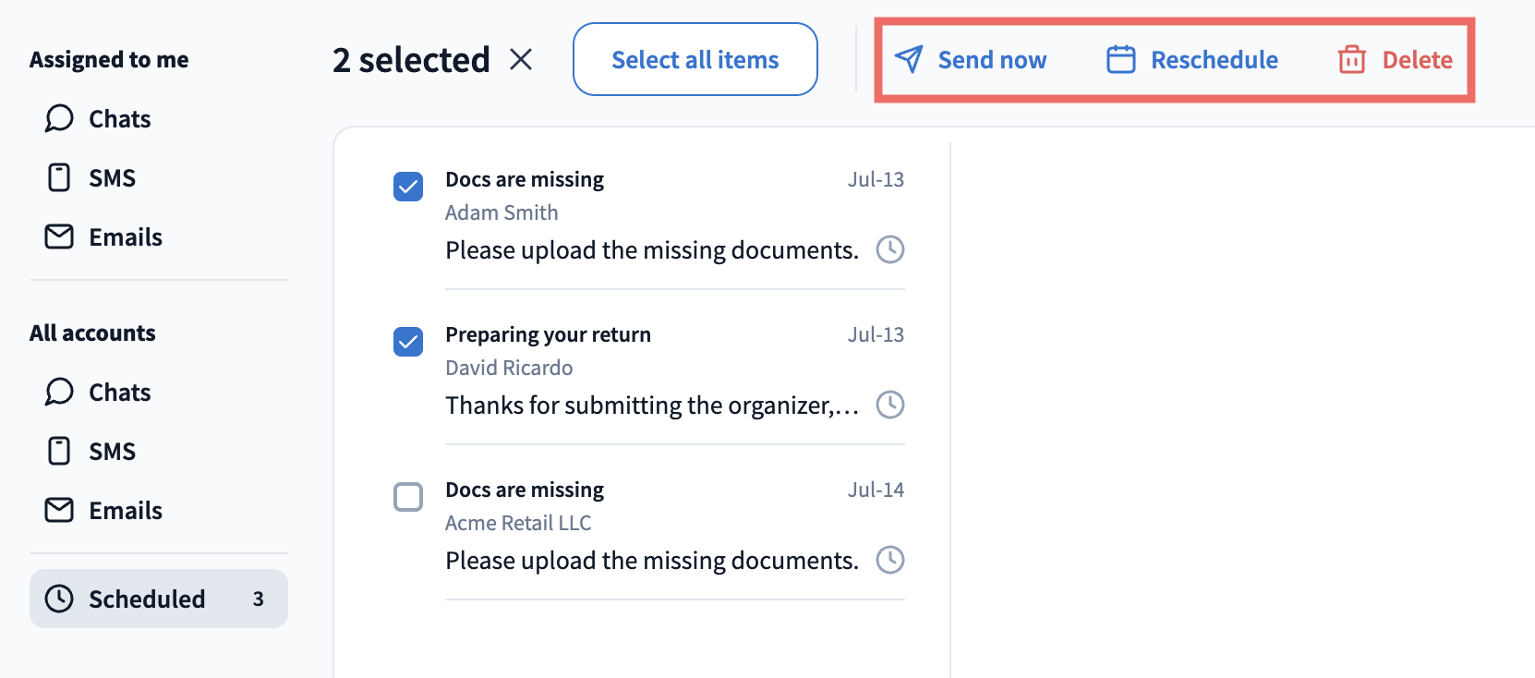Click the clock icon on David Ricardo message

click(x=890, y=405)
